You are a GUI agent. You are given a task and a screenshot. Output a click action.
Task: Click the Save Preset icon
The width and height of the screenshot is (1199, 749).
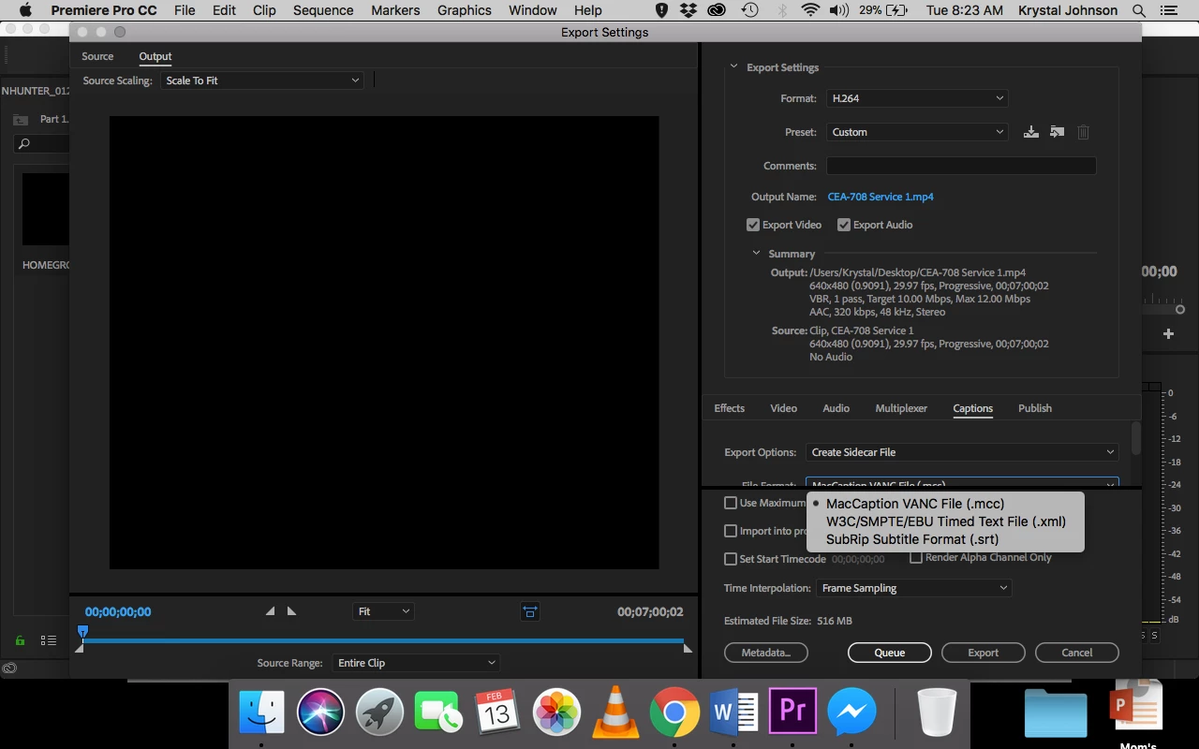pyautogui.click(x=1030, y=132)
